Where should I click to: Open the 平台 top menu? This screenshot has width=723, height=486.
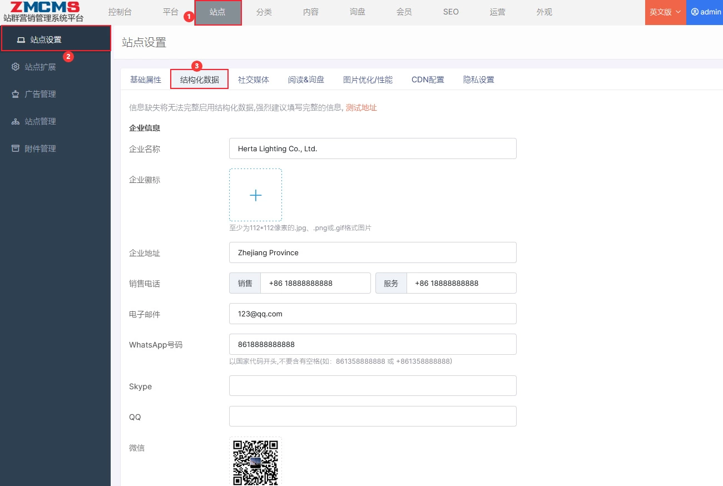[171, 12]
